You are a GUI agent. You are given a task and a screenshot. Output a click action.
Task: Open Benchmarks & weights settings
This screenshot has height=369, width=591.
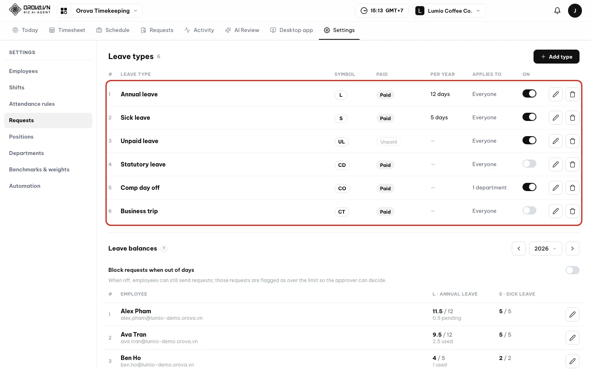(48, 170)
